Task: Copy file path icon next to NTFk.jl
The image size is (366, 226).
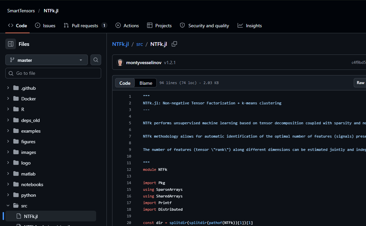Action: coord(174,44)
